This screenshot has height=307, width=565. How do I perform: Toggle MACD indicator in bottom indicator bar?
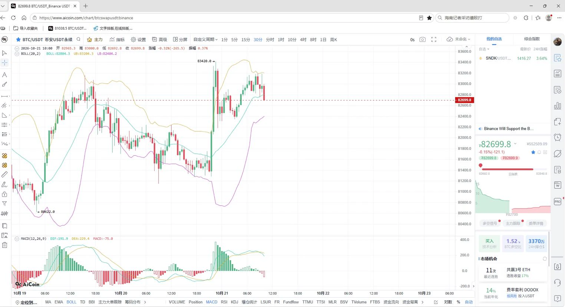212,302
